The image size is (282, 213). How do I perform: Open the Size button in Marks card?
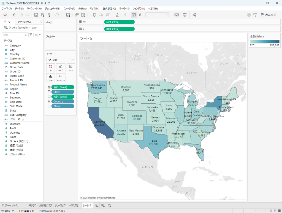[61, 68]
